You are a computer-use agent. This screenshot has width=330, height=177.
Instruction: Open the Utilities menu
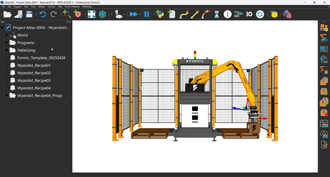(x=42, y=6)
